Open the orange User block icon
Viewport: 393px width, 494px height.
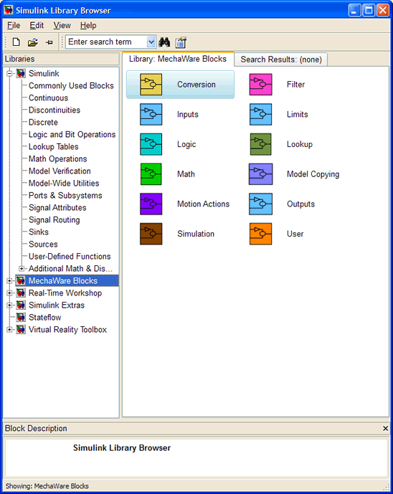point(260,234)
